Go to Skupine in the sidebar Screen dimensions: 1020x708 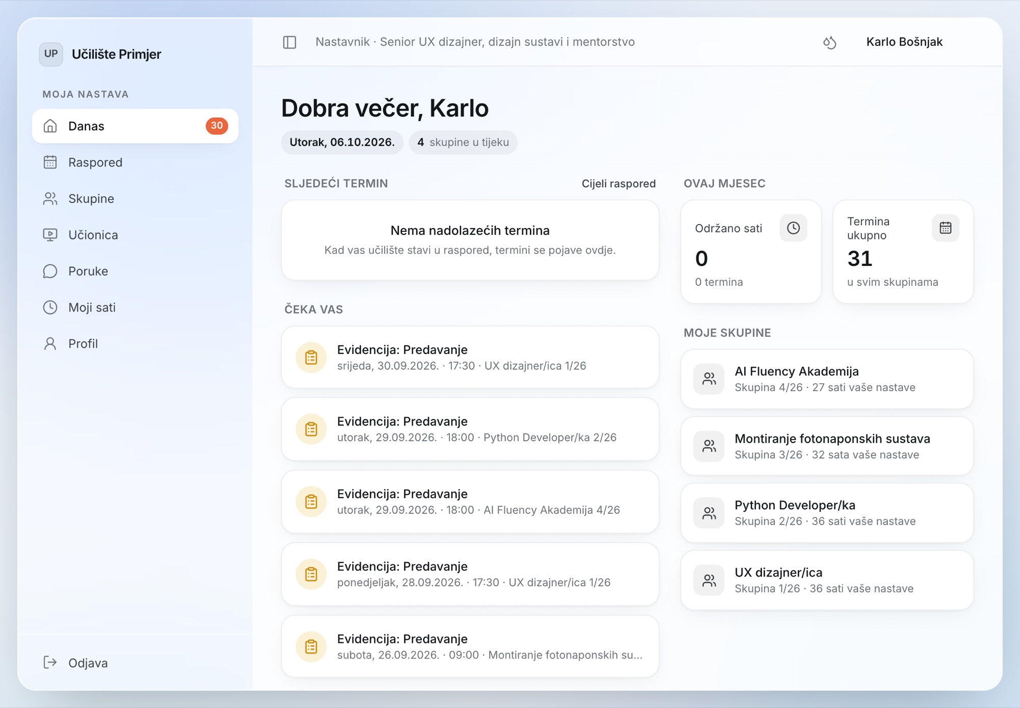pos(135,199)
